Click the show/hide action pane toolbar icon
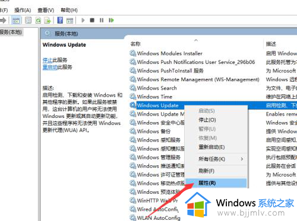Image resolution: width=297 pixels, height=221 pixels. coord(69,20)
